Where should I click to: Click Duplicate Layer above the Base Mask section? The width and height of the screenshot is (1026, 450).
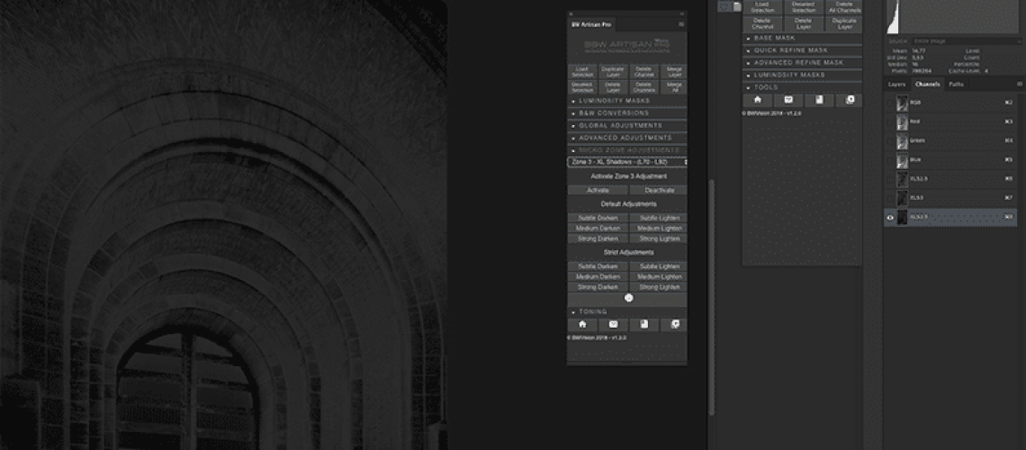coord(844,23)
